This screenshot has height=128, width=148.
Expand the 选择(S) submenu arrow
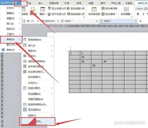tap(52, 56)
